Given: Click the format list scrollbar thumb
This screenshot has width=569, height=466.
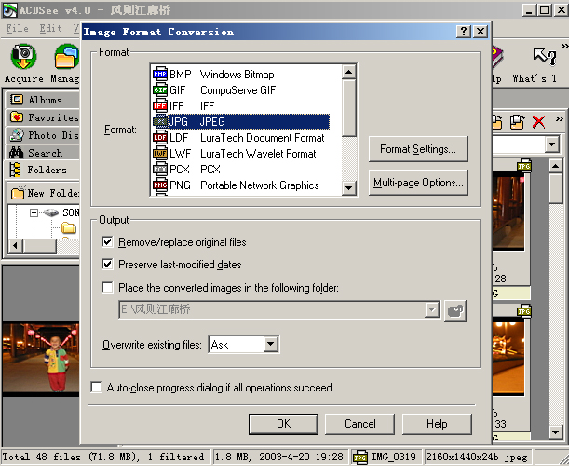Looking at the screenshot, I should point(348,108).
